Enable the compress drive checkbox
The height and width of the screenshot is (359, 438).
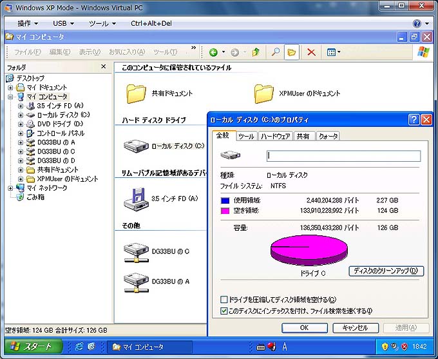(x=224, y=300)
